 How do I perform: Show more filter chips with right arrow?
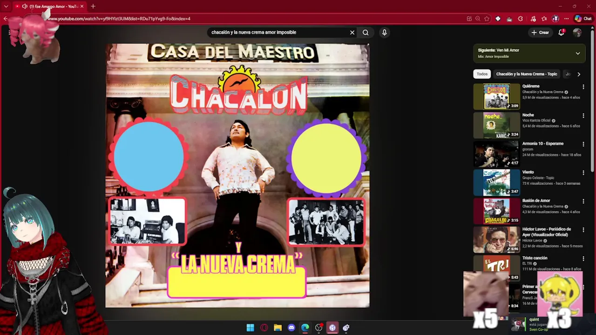coord(579,74)
